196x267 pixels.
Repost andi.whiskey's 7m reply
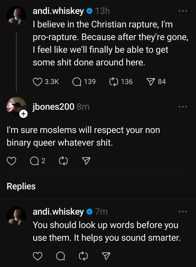click(84, 256)
